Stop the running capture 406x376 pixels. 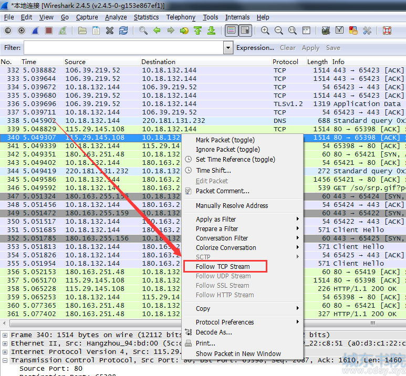[49, 30]
